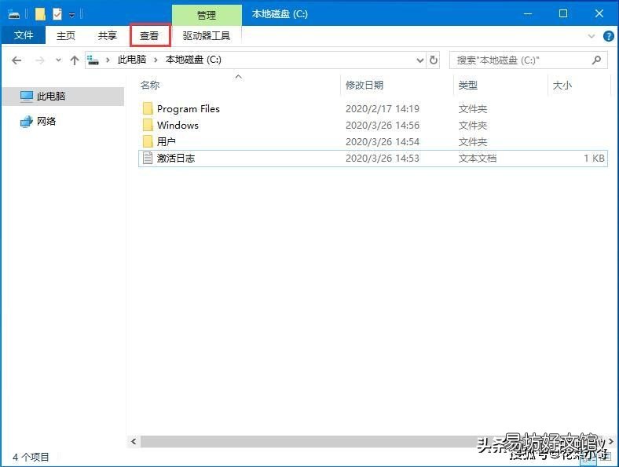This screenshot has width=619, height=467.
Task: Click the drive icon in title bar
Action: (14, 15)
